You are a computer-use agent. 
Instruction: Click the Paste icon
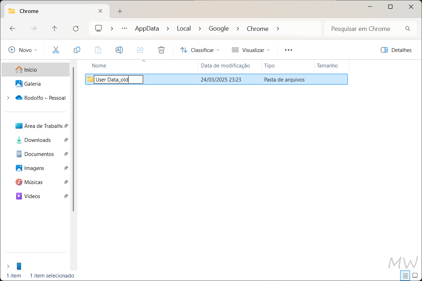[x=98, y=50]
